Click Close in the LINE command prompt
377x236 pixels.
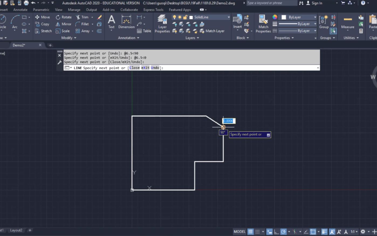134,68
